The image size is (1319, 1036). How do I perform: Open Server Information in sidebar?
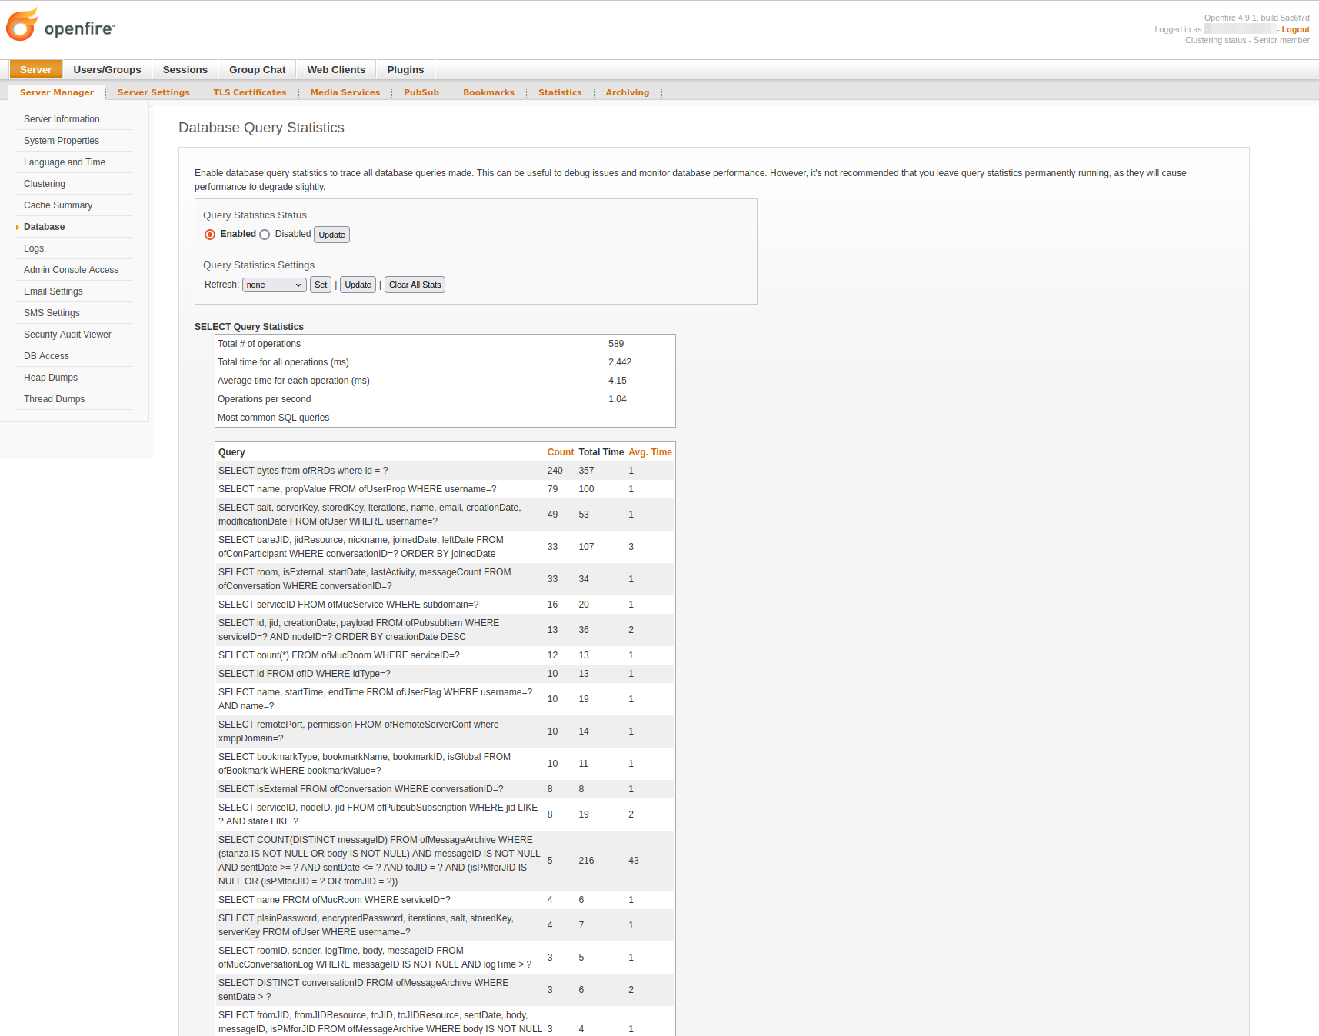(62, 119)
